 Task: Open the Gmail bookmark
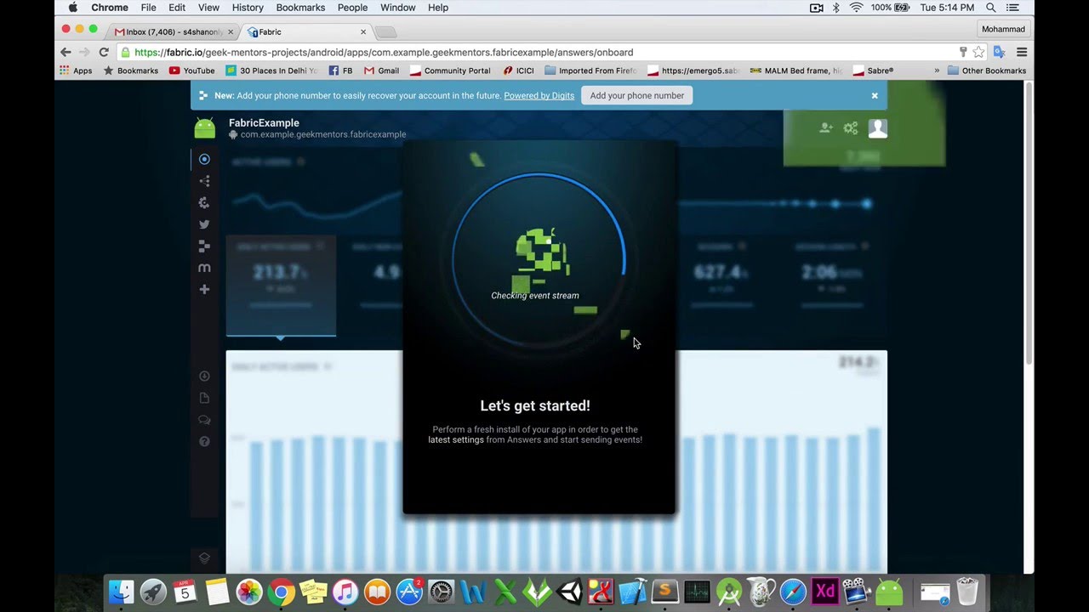point(381,71)
